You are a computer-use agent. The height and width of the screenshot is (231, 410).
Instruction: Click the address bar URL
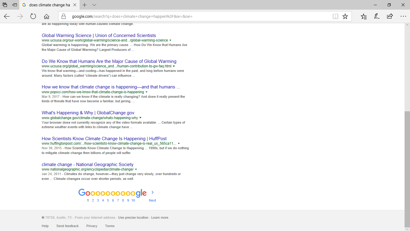click(132, 16)
